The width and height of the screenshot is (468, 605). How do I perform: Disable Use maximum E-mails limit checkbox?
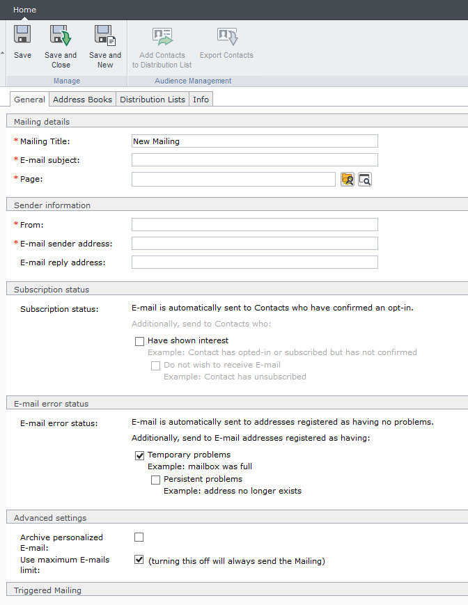tap(139, 560)
